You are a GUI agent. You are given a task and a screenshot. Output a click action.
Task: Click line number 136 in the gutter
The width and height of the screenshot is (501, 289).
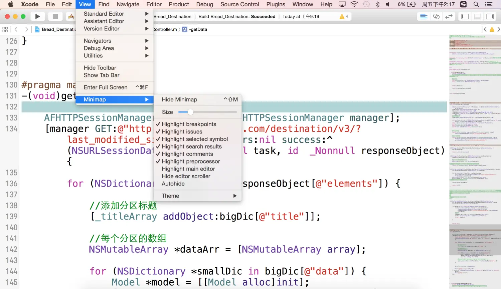tap(11, 184)
